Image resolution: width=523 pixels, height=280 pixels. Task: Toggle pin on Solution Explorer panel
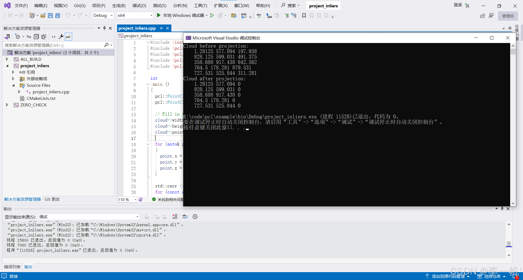104,28
